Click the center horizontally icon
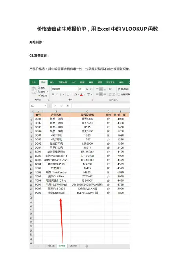The image size is (195, 276). 101,94
